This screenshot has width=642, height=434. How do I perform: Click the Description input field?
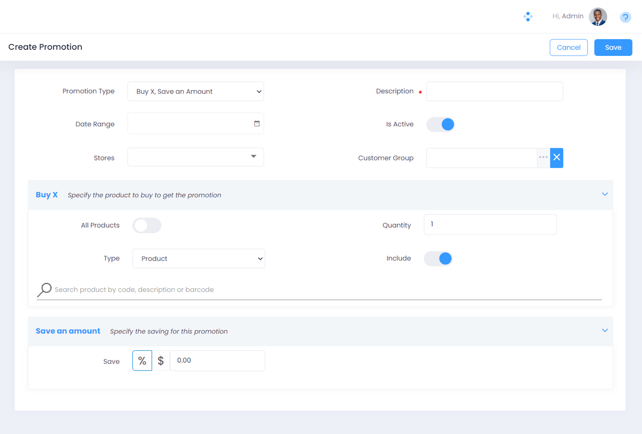click(494, 92)
